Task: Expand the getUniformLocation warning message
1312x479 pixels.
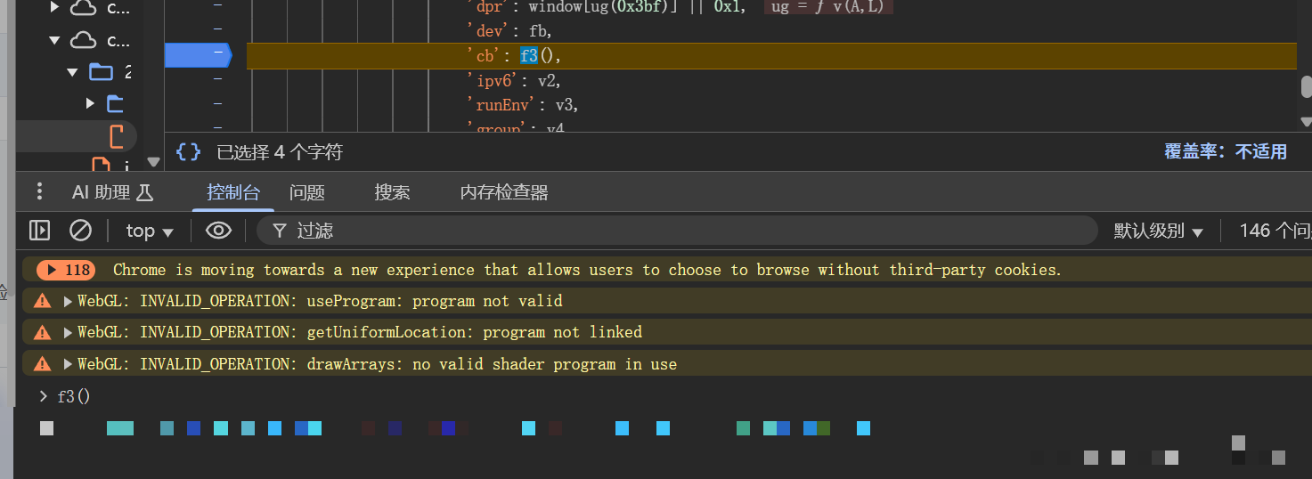Action: pyautogui.click(x=68, y=332)
